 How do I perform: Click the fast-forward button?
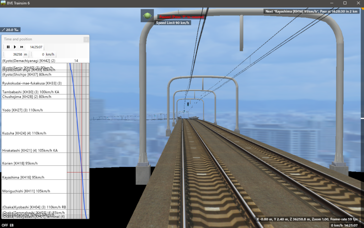(x=22, y=47)
